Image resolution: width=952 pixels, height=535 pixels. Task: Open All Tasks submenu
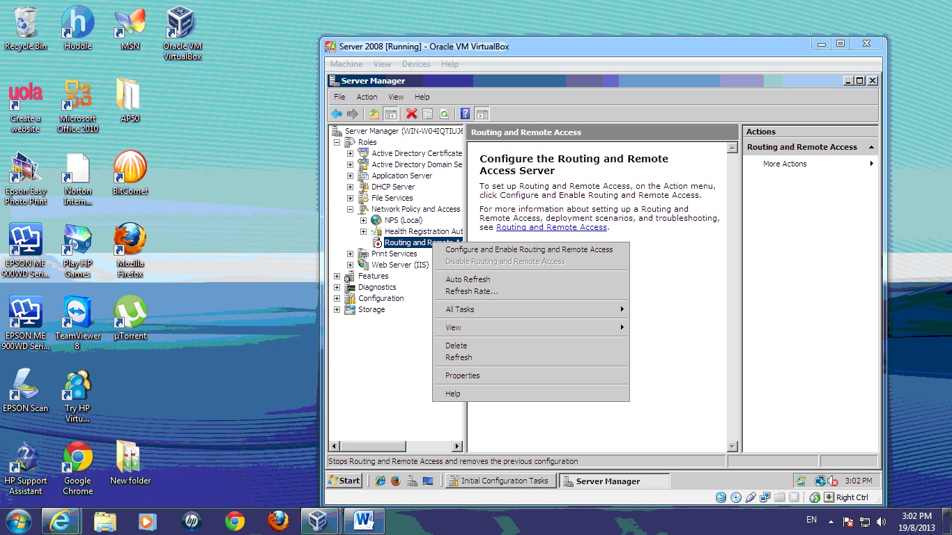click(531, 309)
